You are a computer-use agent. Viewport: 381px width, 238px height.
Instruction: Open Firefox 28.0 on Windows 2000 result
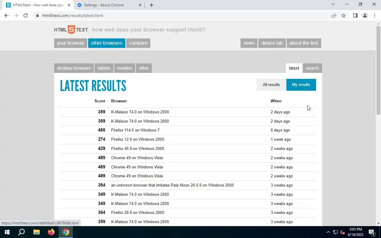pos(138,212)
